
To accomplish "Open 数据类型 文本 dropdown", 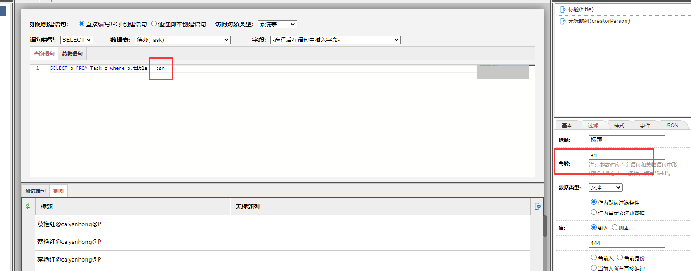I will (606, 187).
